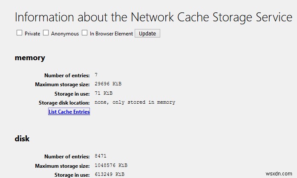The width and height of the screenshot is (297, 178).
Task: Enable the Private checkbox
Action: click(x=20, y=33)
